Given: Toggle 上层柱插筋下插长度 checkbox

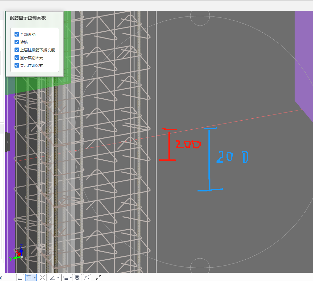Looking at the screenshot, I should [x=17, y=50].
